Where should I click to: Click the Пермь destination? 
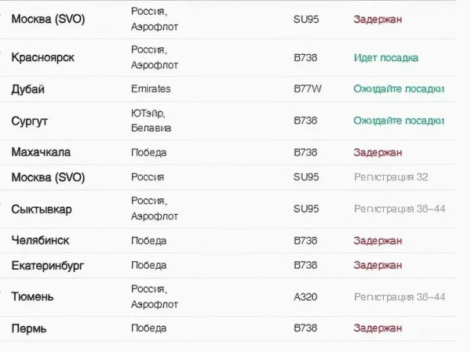[x=29, y=328]
